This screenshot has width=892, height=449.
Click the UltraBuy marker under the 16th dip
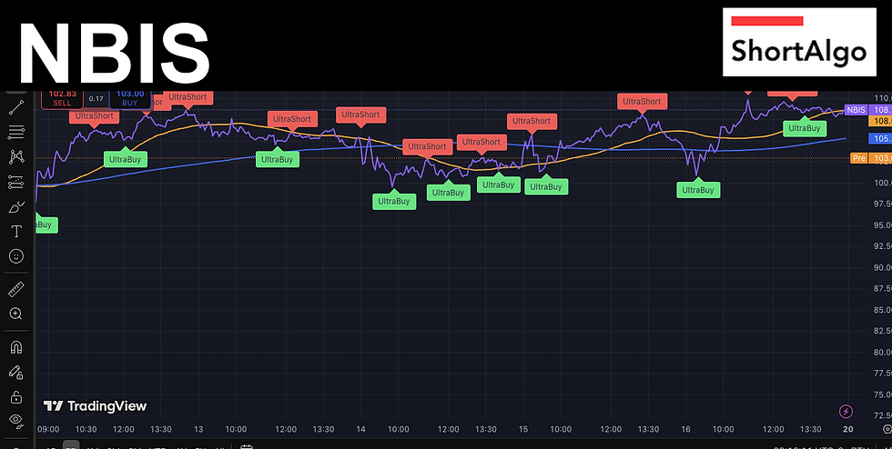coord(698,189)
